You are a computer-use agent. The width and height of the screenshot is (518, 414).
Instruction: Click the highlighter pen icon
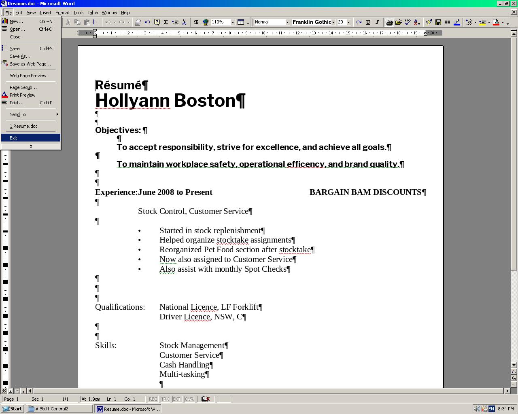(457, 22)
